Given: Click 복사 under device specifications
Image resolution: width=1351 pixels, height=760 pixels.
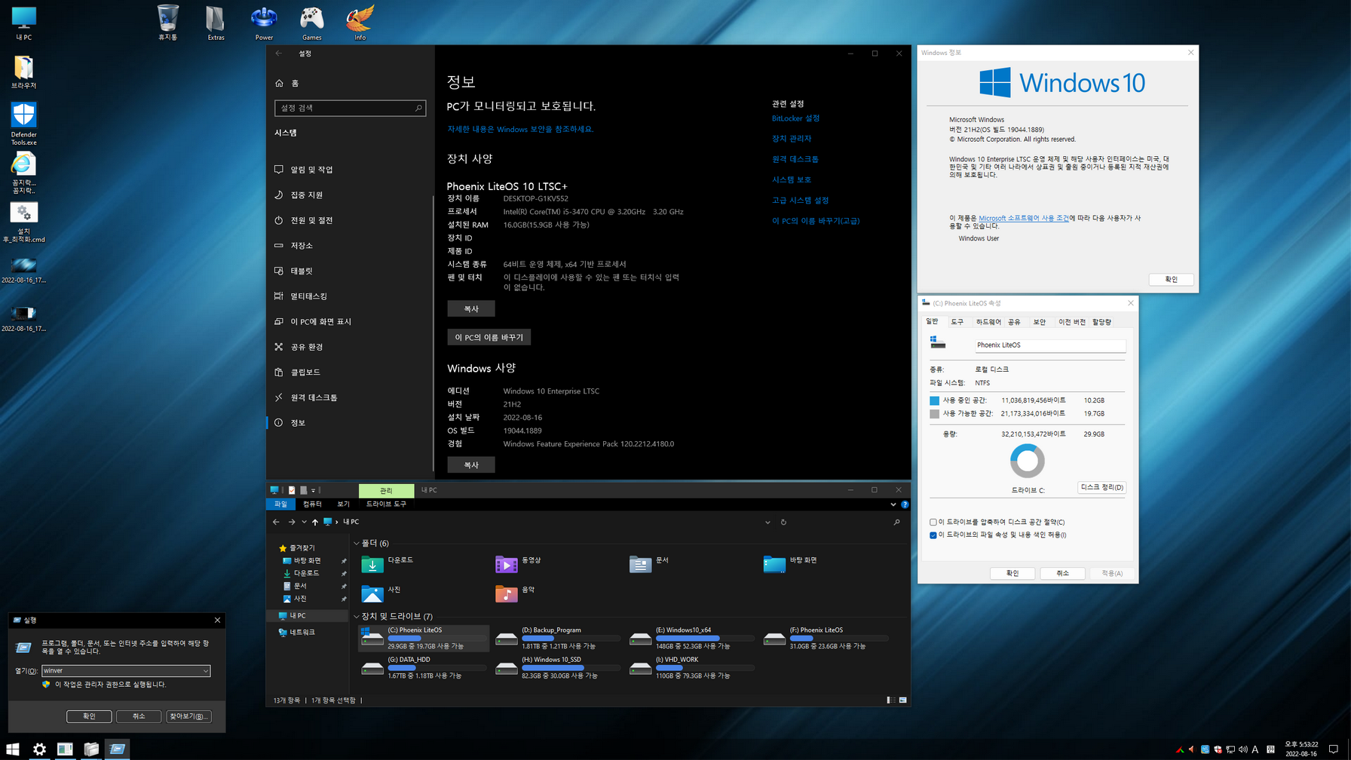Looking at the screenshot, I should pos(471,308).
